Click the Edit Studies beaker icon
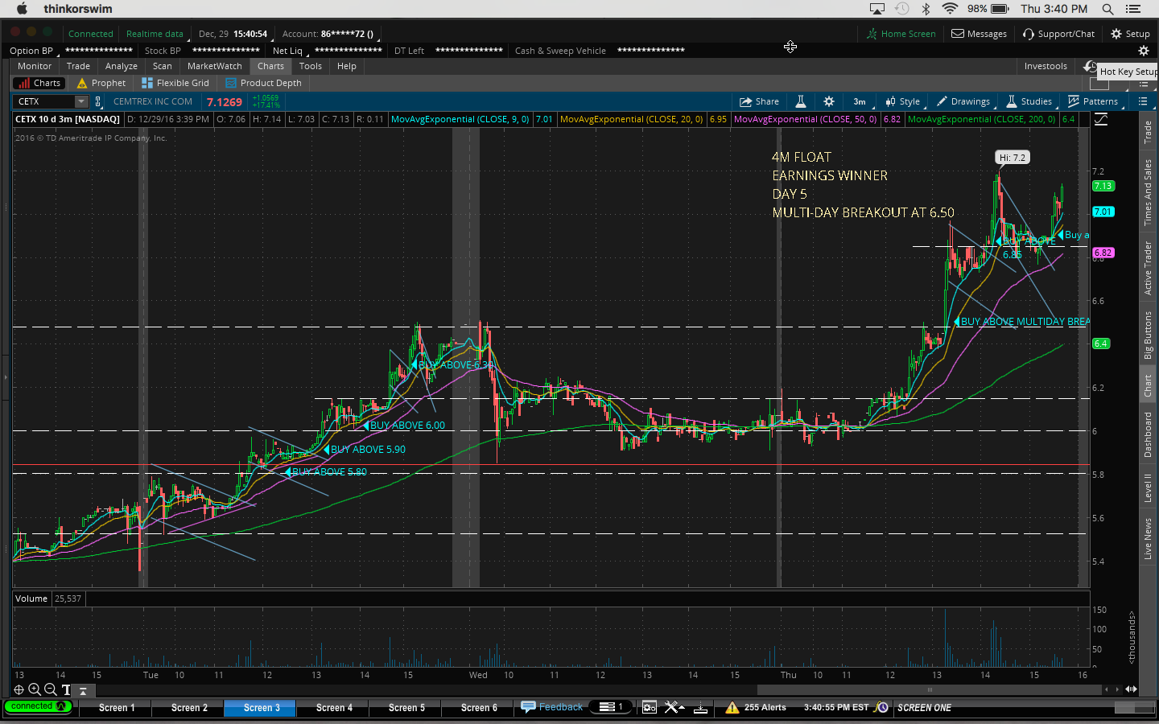This screenshot has width=1159, height=724. pyautogui.click(x=801, y=101)
